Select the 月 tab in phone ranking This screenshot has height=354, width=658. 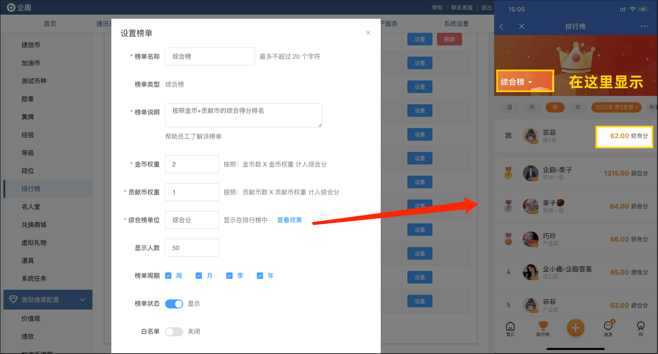(532, 107)
